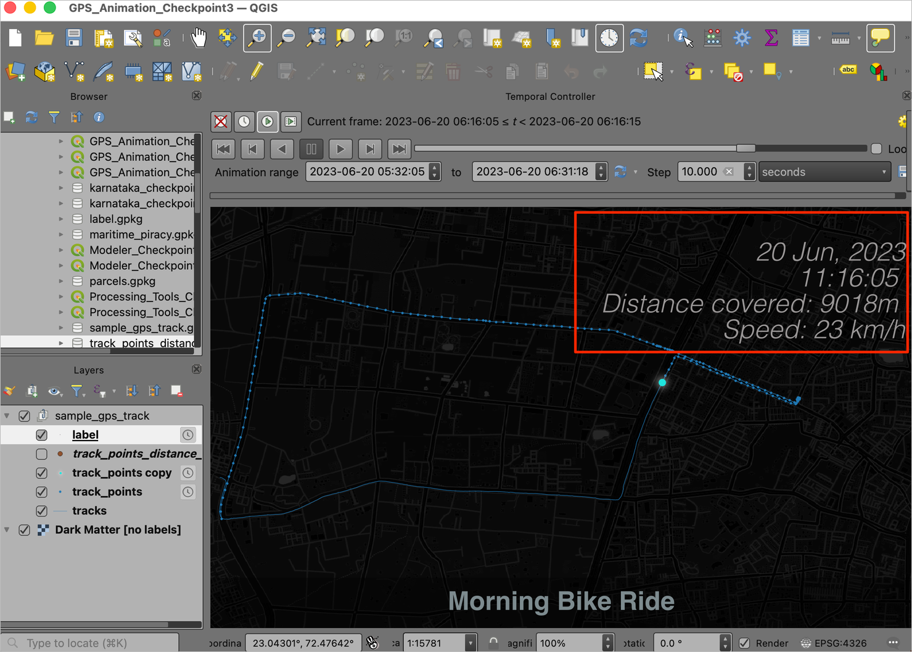Turn off temporal navigation
The height and width of the screenshot is (652, 912).
click(x=221, y=121)
